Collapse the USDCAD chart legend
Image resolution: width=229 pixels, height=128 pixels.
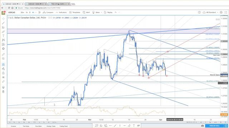point(9,18)
